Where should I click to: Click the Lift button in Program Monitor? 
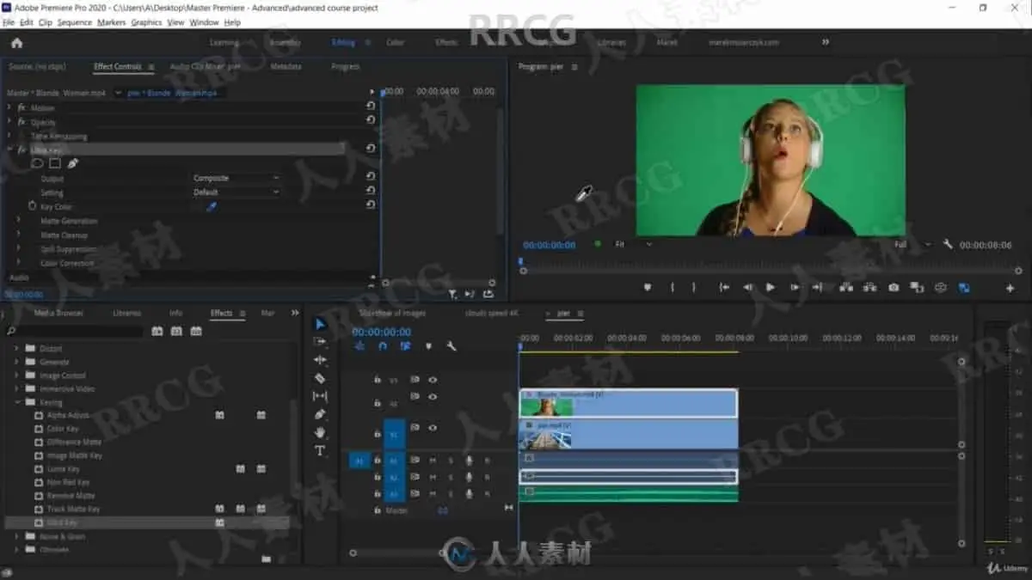(846, 288)
